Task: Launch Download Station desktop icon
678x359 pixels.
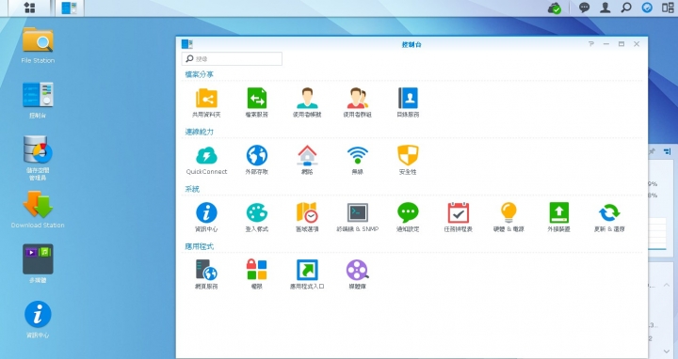Action: click(x=38, y=205)
